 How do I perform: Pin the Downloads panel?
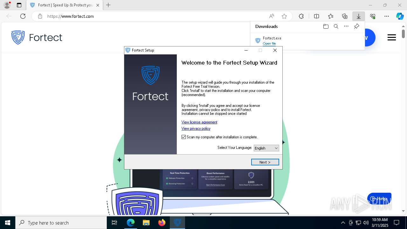(x=356, y=26)
